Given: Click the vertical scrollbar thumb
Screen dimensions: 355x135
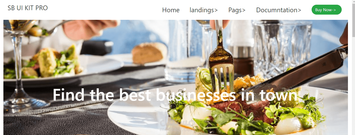Looking at the screenshot, I should (353, 21).
